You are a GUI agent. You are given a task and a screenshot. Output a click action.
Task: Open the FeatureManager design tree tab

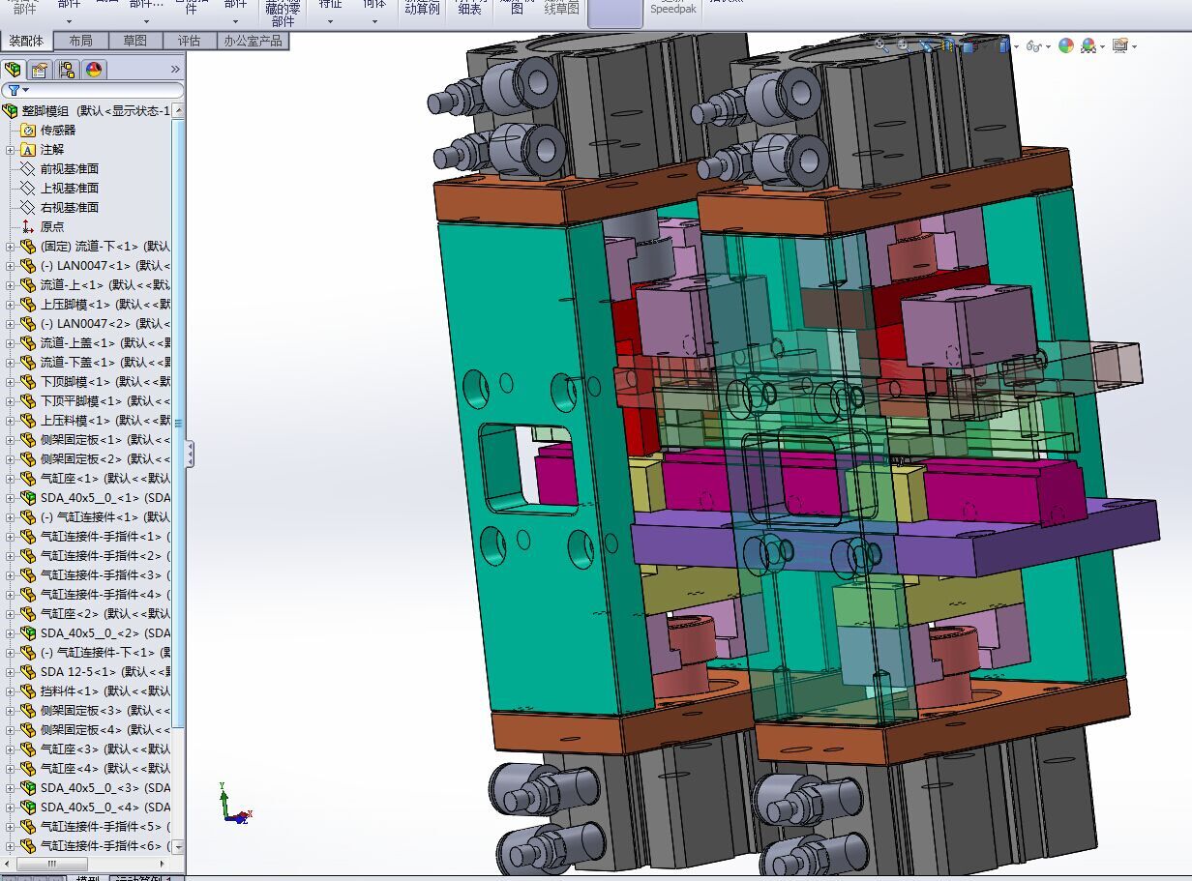click(x=13, y=70)
